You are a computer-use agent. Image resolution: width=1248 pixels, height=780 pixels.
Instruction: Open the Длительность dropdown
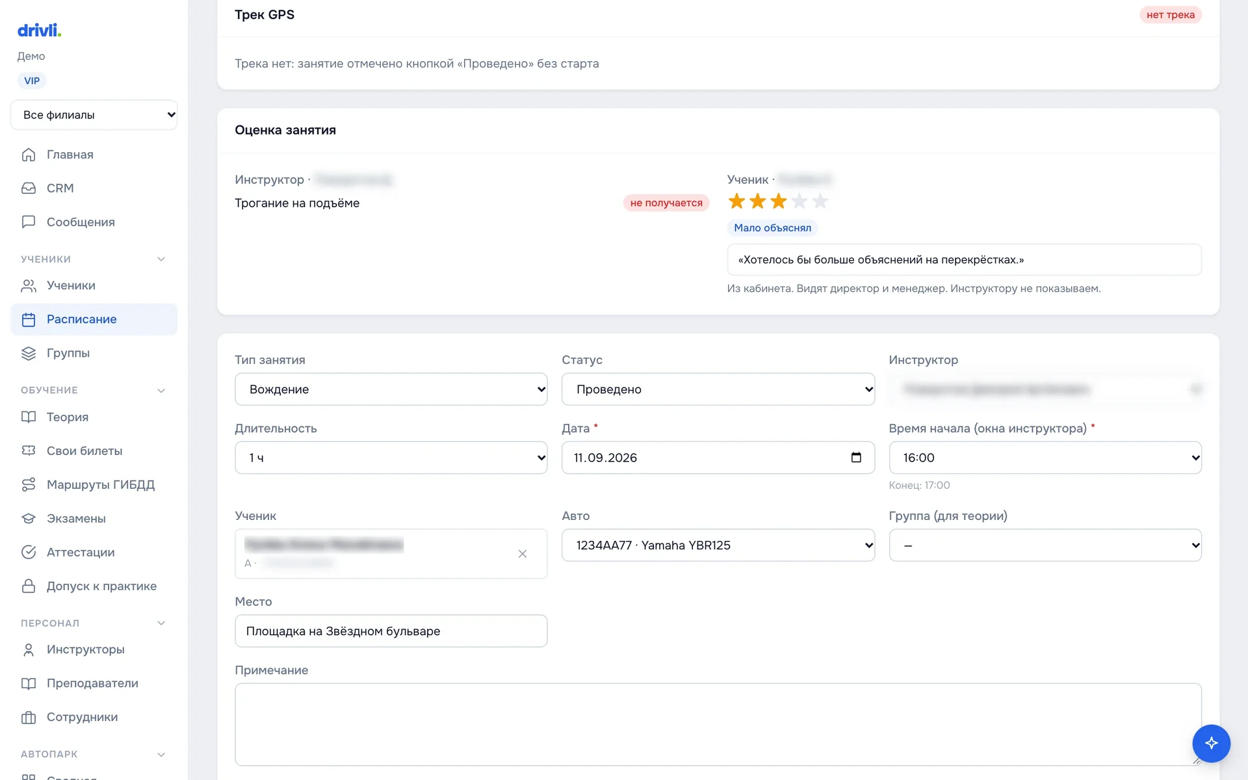click(391, 458)
